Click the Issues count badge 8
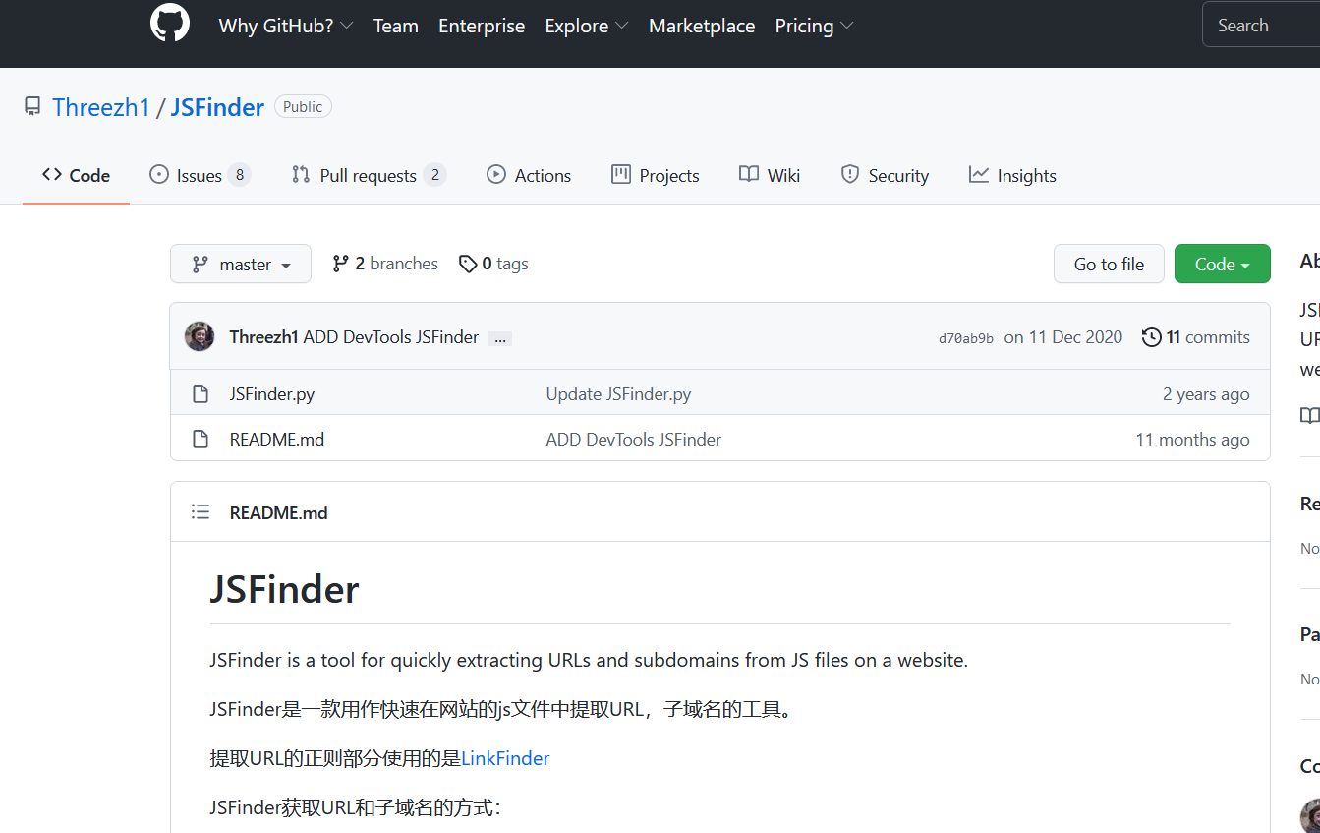The width and height of the screenshot is (1320, 833). pos(239,175)
